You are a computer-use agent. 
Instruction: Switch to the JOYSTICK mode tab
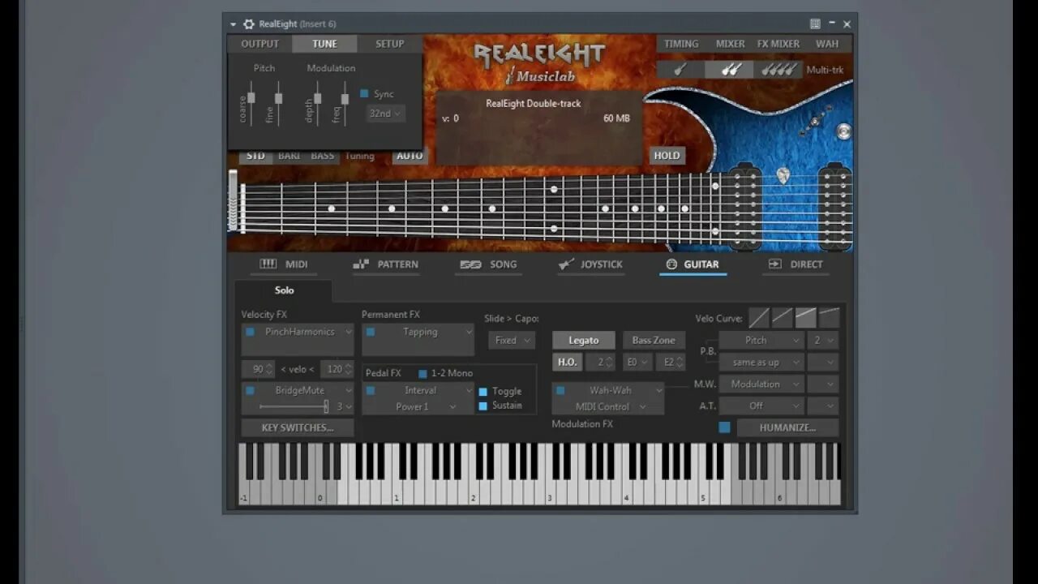point(590,264)
